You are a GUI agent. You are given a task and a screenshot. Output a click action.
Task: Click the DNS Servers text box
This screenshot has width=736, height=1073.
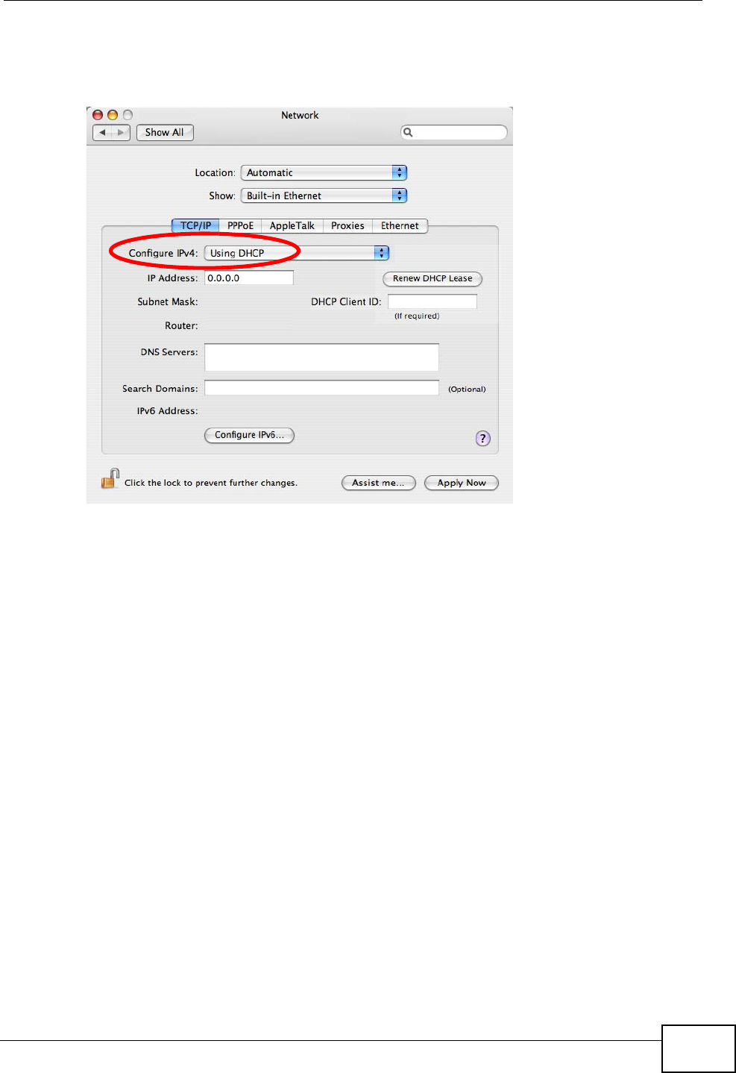point(321,357)
